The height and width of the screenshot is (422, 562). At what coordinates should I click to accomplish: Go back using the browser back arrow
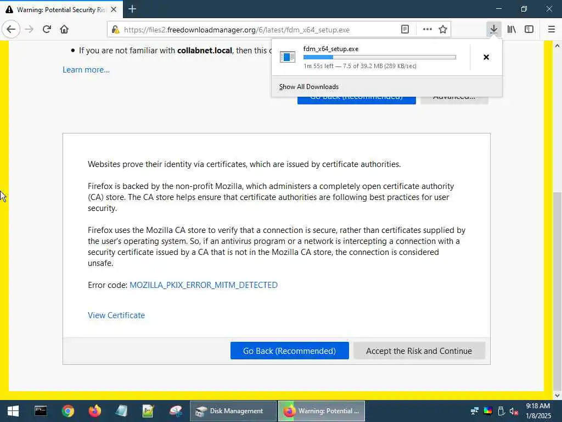(11, 30)
